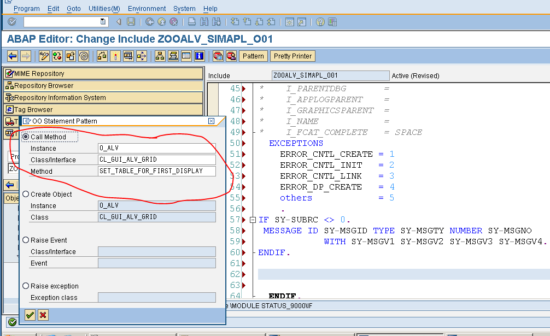Create a new session with the new session icon
This screenshot has height=336, width=550.
[x=290, y=21]
